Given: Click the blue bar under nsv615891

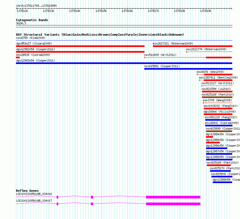Looking at the screenshot, I should [188, 69].
